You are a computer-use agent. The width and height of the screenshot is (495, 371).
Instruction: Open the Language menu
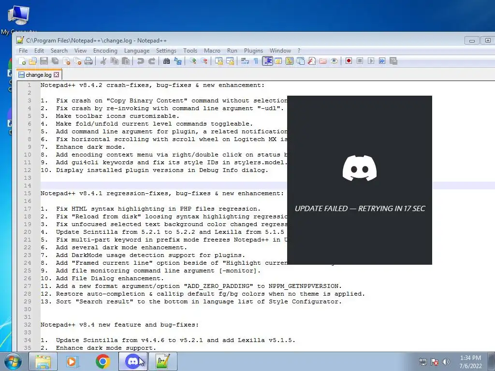coord(137,51)
